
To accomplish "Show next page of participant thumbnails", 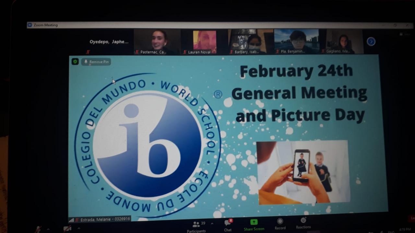I will [x=371, y=41].
